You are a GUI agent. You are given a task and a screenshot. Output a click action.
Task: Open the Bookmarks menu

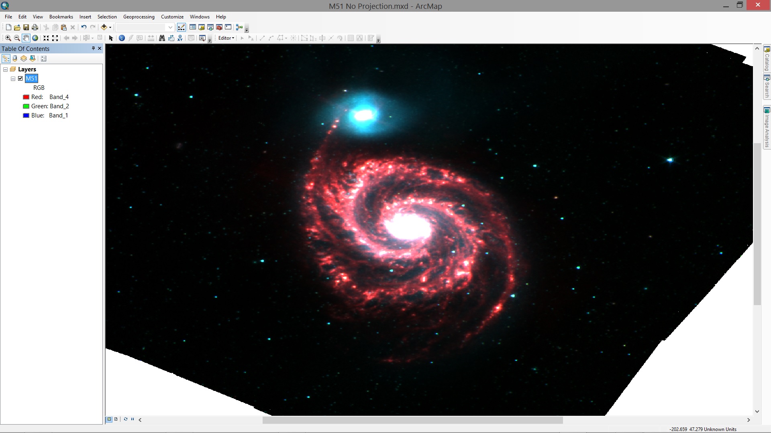pyautogui.click(x=61, y=16)
